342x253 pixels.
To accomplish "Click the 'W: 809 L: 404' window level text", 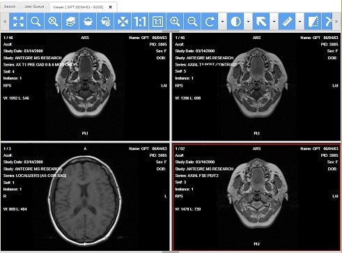I will 15,209.
